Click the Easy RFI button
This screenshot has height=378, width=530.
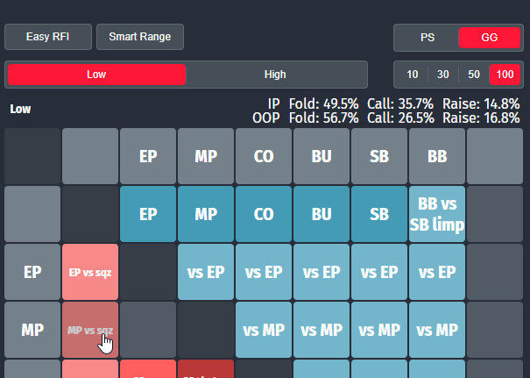pyautogui.click(x=48, y=37)
